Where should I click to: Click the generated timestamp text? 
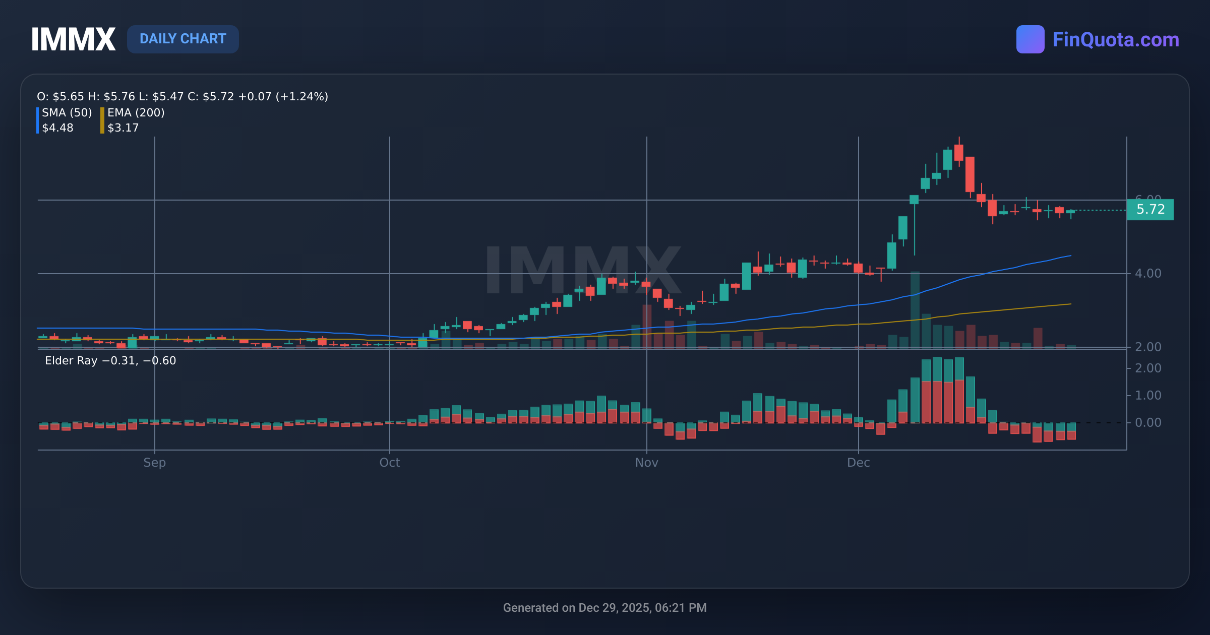[x=605, y=608]
